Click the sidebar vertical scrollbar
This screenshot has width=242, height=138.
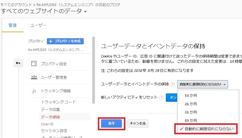point(94,70)
